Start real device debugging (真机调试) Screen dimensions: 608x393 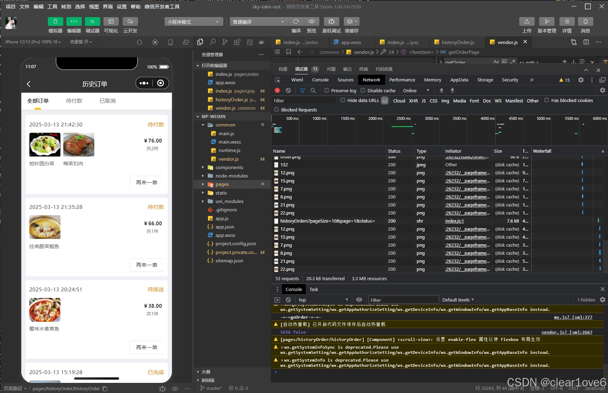[x=331, y=22]
